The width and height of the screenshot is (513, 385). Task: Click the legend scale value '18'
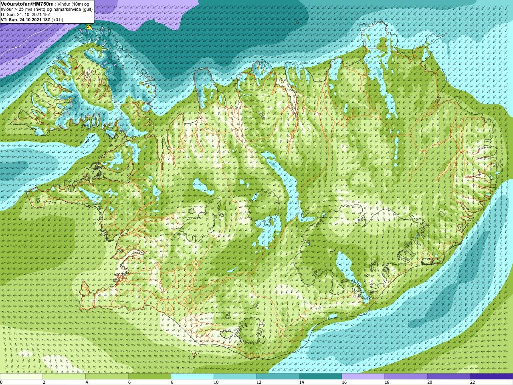click(x=387, y=382)
